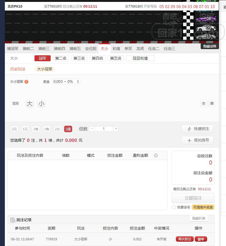Click the 06-01 11:36:47 time cell

coord(22,239)
